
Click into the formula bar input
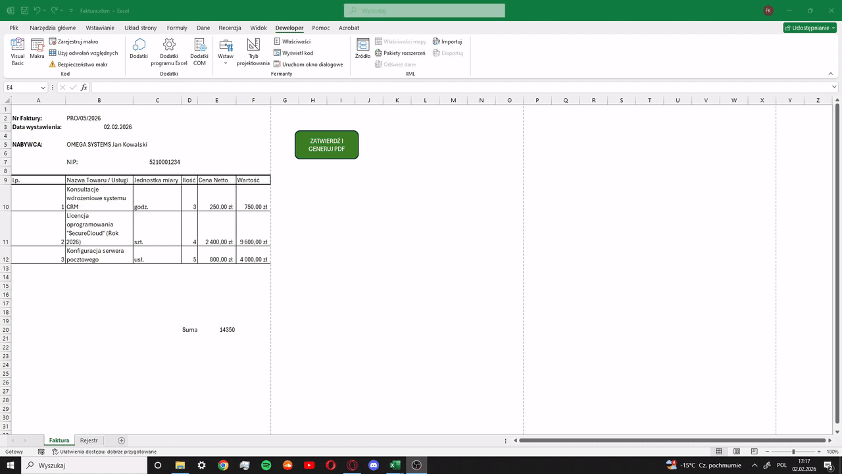[460, 88]
